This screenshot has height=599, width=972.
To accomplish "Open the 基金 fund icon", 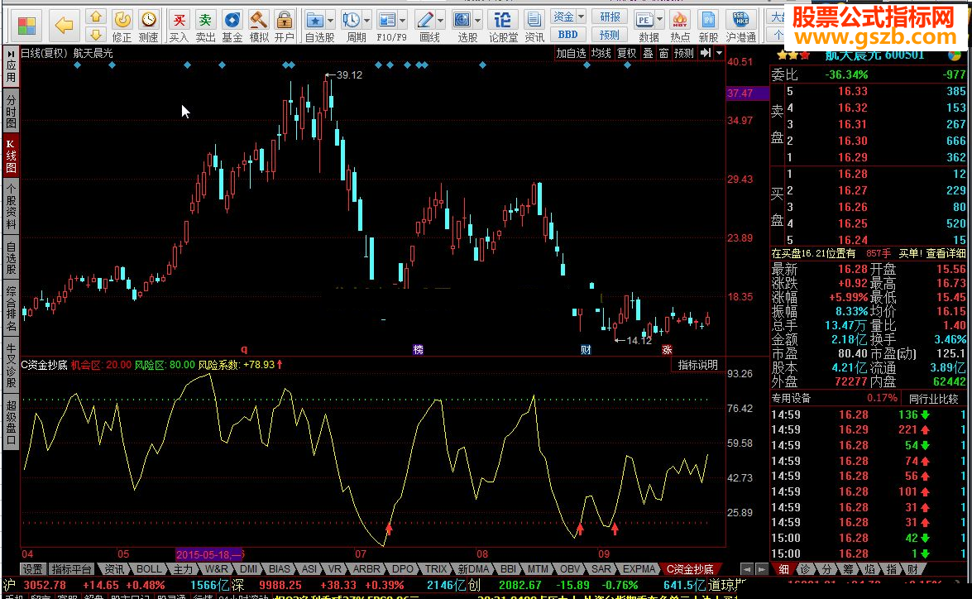I will click(x=232, y=26).
